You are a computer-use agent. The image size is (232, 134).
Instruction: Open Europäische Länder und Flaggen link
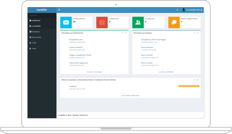click(x=154, y=39)
